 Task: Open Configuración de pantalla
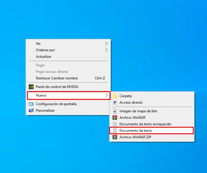click(x=68, y=104)
